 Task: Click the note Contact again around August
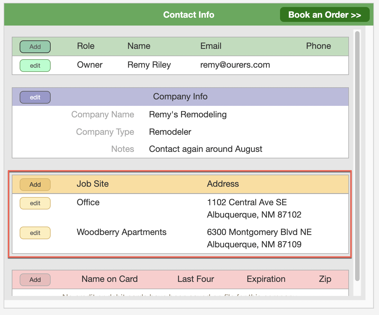205,149
